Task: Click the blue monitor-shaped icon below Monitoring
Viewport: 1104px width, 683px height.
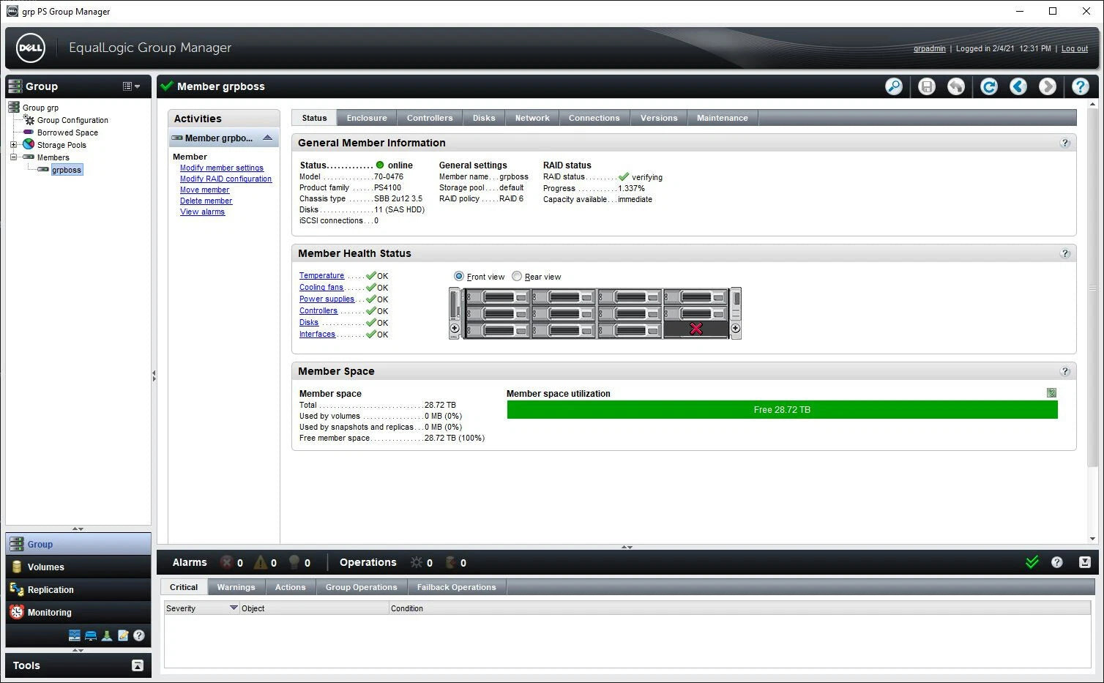Action: 91,635
